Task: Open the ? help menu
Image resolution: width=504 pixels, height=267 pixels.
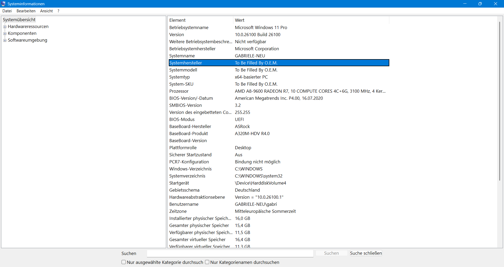Action: pos(58,11)
